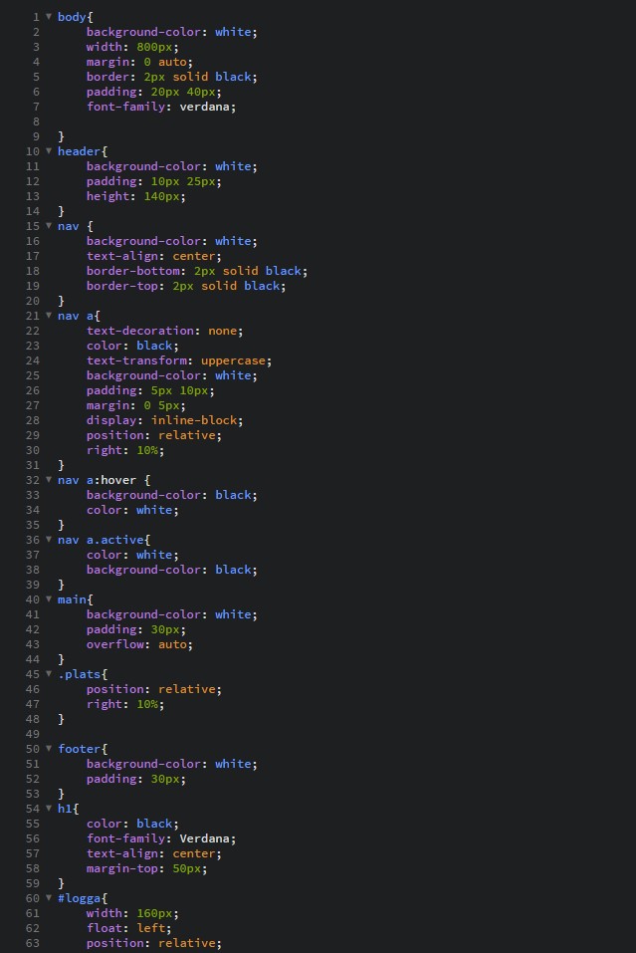Click line number 8 in the gutter
The height and width of the screenshot is (953, 636).
point(36,121)
